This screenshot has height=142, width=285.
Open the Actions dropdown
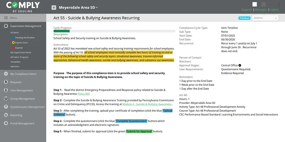pyautogui.click(x=265, y=18)
